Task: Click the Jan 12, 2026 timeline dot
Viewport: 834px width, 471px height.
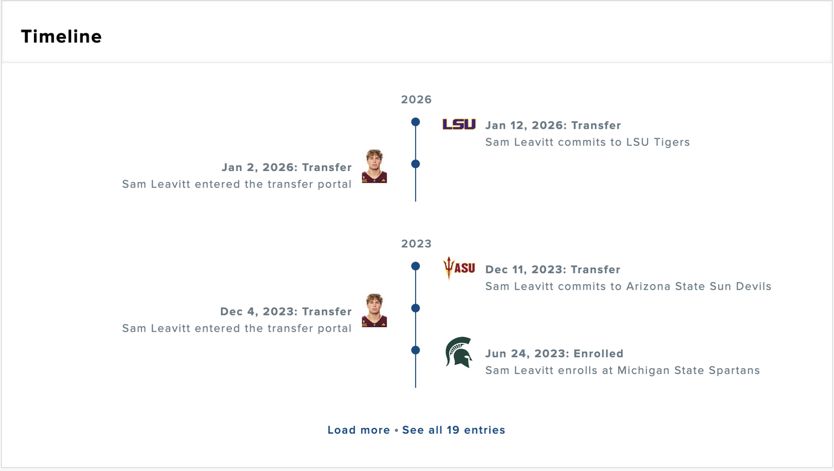Action: [416, 122]
